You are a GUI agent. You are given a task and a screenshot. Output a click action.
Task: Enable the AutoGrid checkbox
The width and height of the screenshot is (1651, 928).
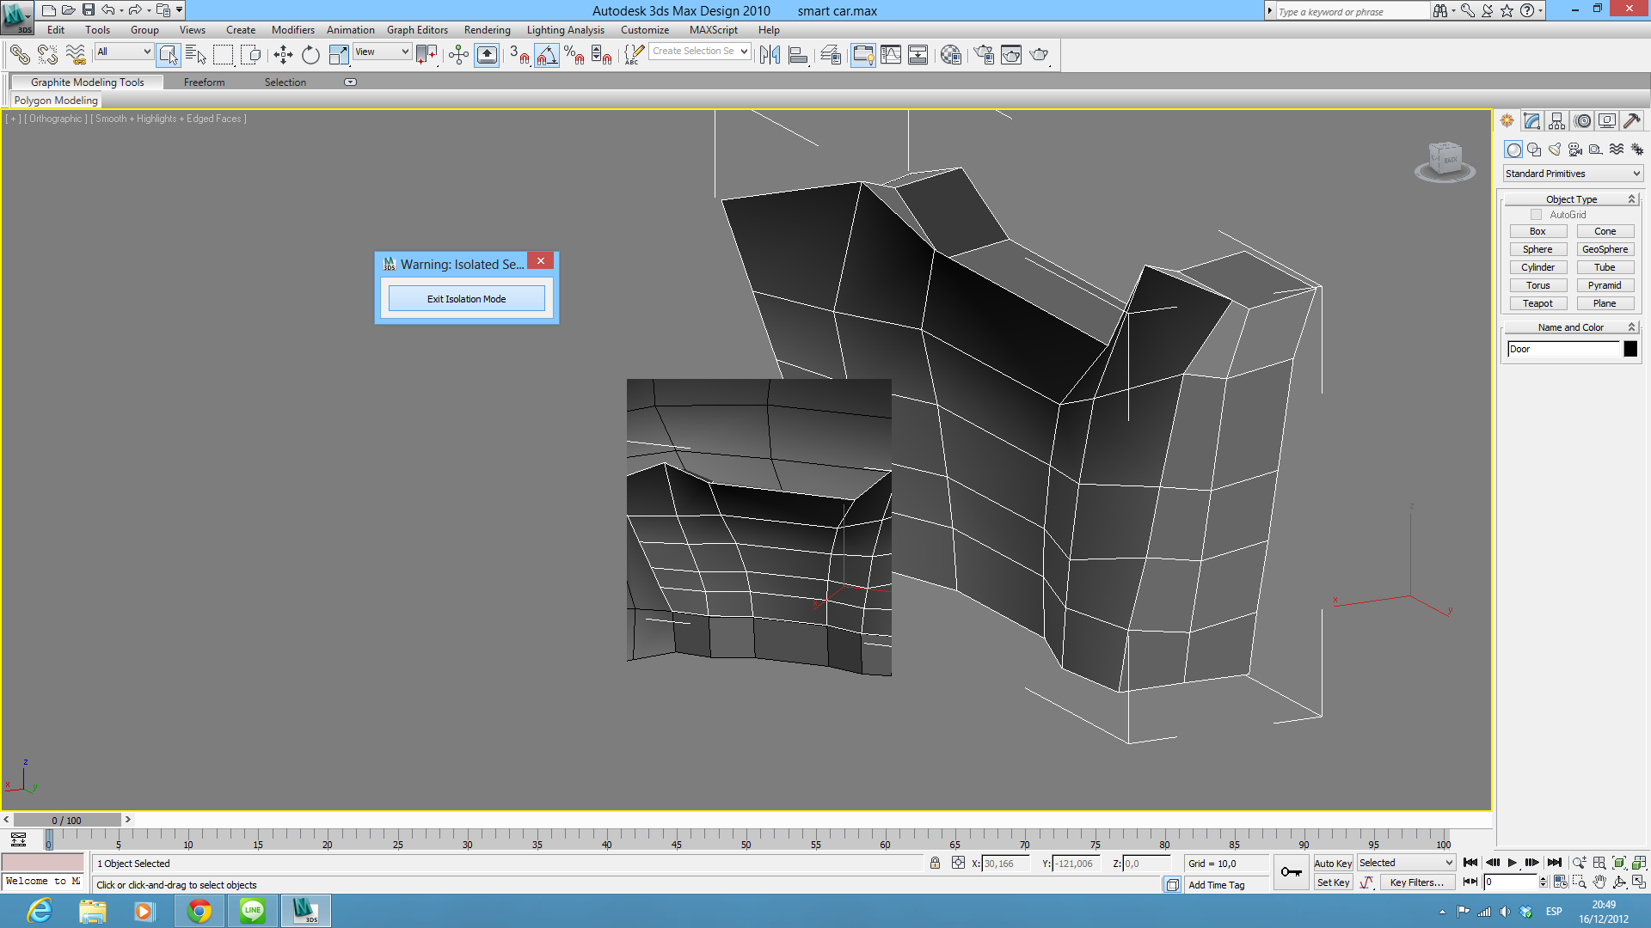pos(1536,215)
